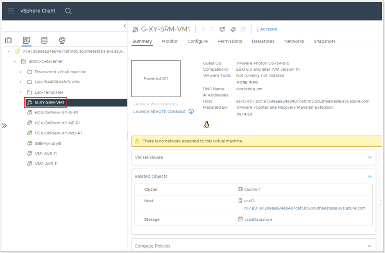
Task: Click the no network assigned warning message
Action: click(193, 141)
